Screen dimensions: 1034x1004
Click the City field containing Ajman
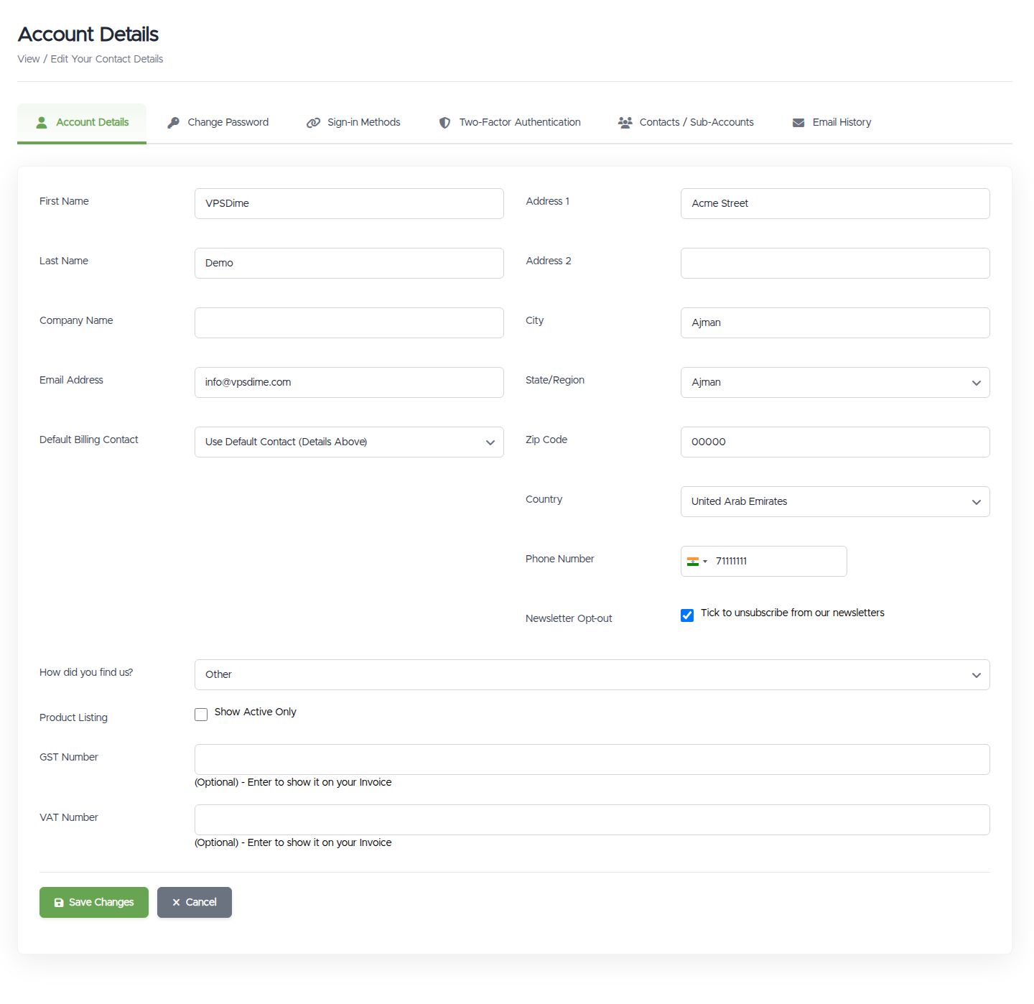[835, 323]
